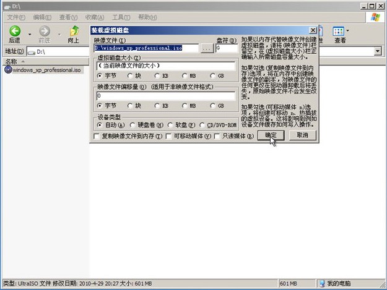This screenshot has height=290, width=387.
Task: Choose 硬盘卷 as device type
Action: tap(133, 125)
